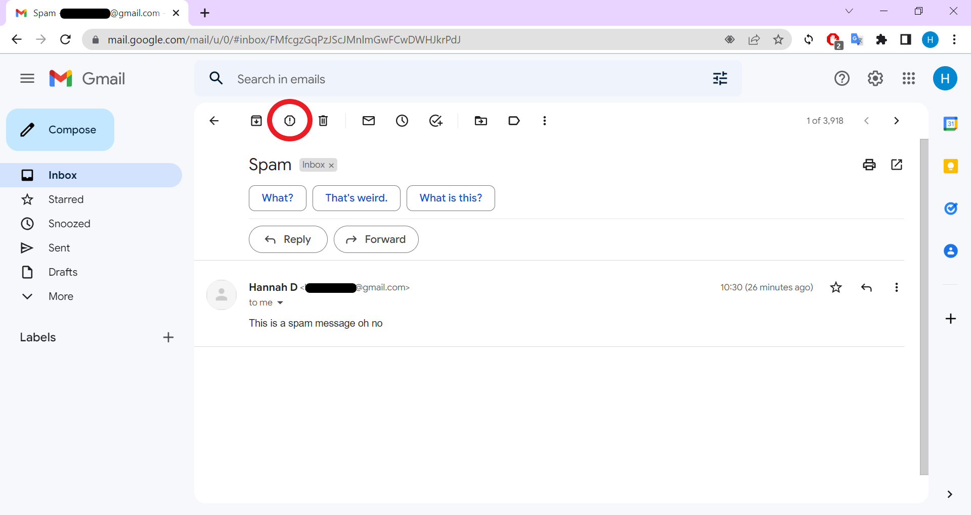Viewport: 971px width, 515px height.
Task: Star the message from Hannah D
Action: point(836,287)
